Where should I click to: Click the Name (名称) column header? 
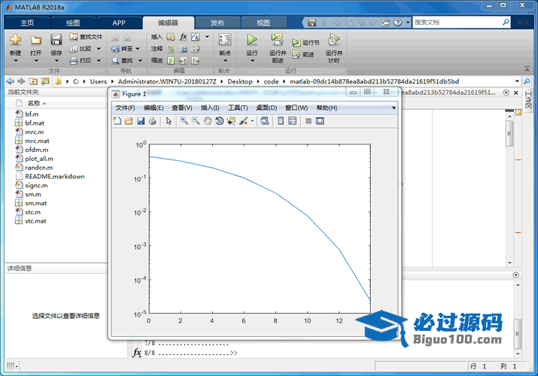(34, 103)
